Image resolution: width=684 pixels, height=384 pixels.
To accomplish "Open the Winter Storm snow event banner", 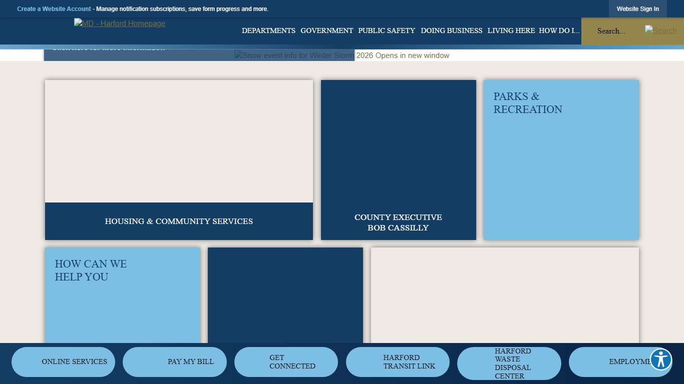I will point(341,55).
